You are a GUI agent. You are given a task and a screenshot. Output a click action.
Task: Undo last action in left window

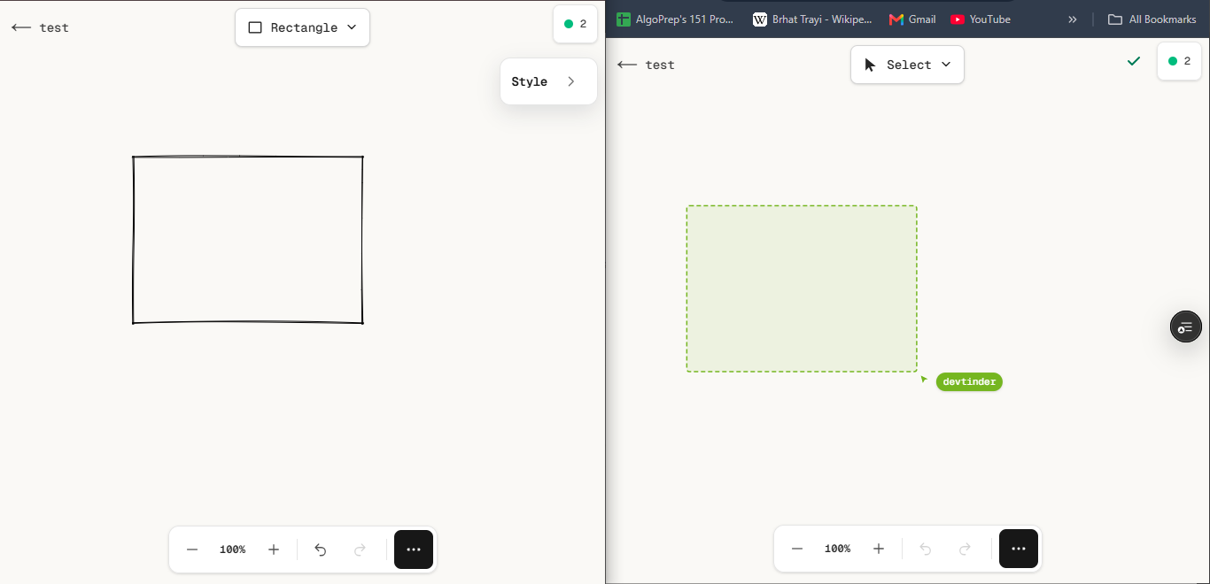pyautogui.click(x=321, y=549)
